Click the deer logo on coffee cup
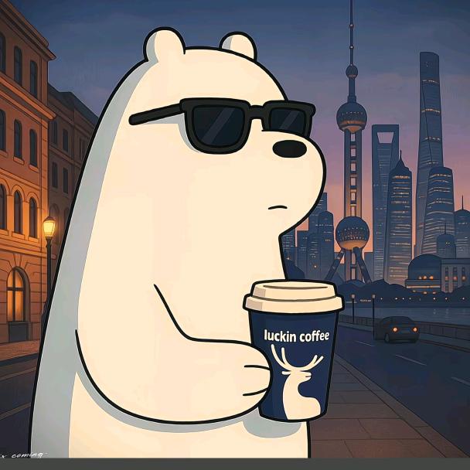This screenshot has height=470, width=470. [x=297, y=382]
